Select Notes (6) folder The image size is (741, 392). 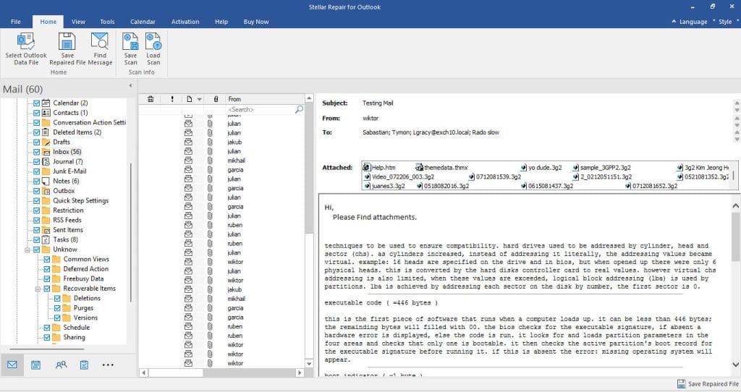click(x=66, y=182)
